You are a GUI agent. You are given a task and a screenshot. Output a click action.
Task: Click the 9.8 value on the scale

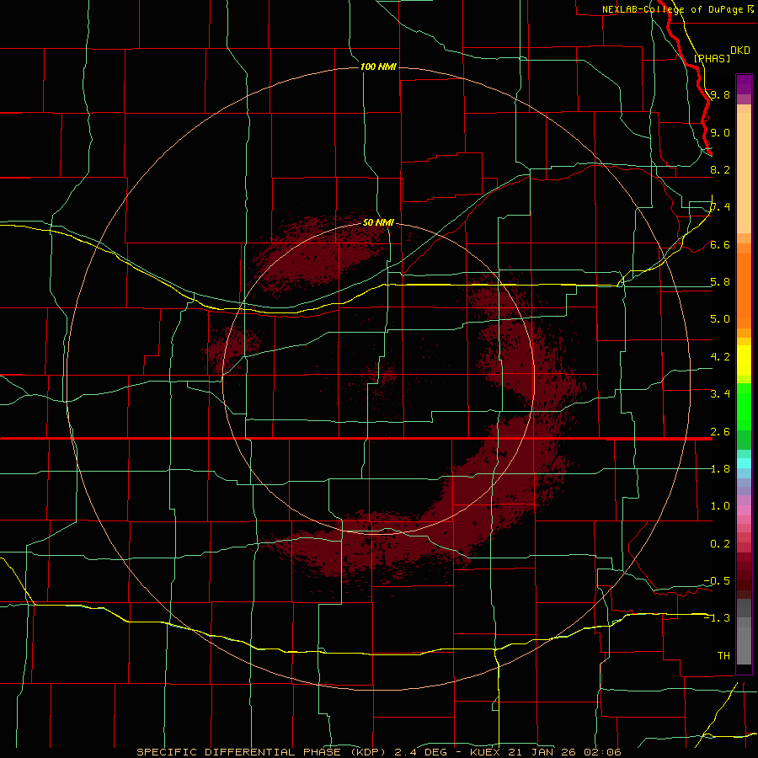click(x=720, y=94)
